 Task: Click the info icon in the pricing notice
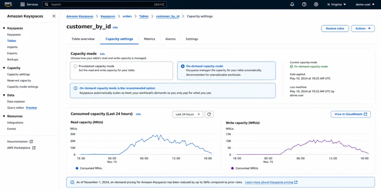pyautogui.click(x=72, y=182)
